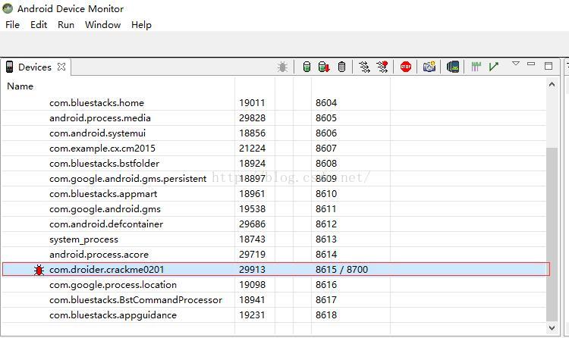Image resolution: width=569 pixels, height=338 pixels.
Task: Select the Devices tab
Action: click(34, 67)
